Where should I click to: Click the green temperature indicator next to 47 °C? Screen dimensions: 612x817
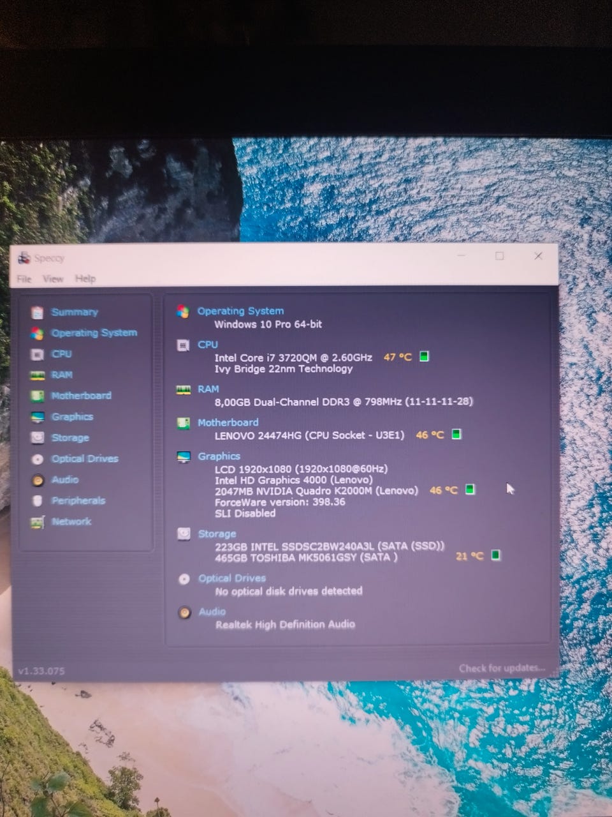pos(424,357)
